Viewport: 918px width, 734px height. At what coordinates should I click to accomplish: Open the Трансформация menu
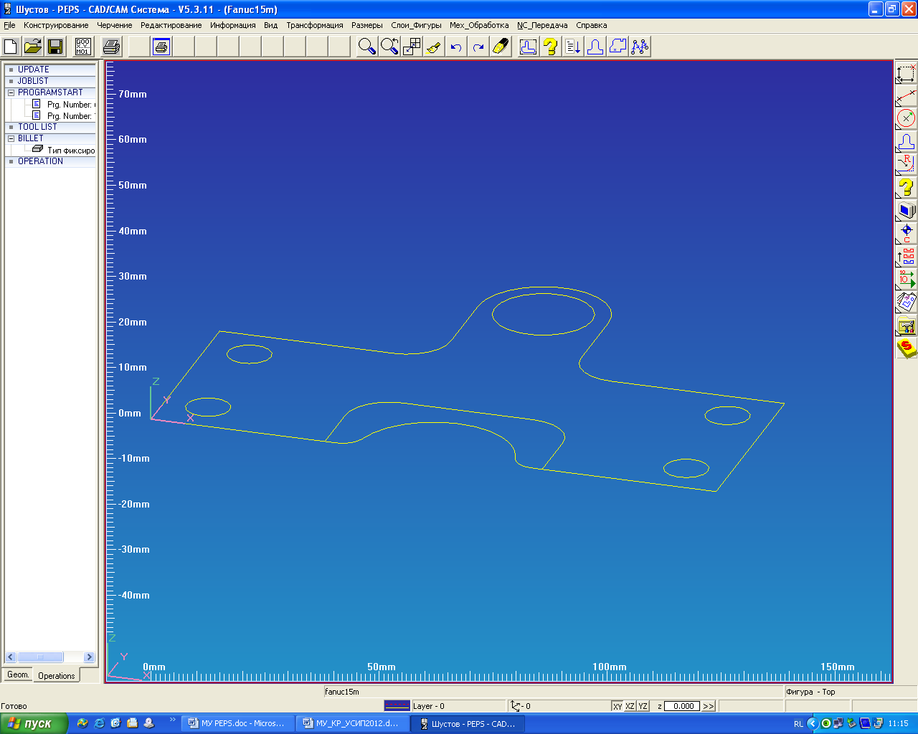coord(315,25)
